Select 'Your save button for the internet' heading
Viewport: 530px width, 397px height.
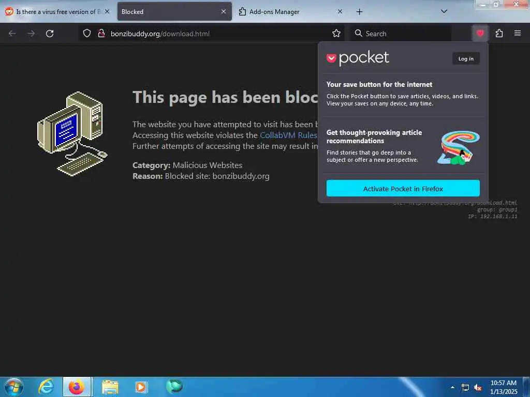click(x=379, y=84)
